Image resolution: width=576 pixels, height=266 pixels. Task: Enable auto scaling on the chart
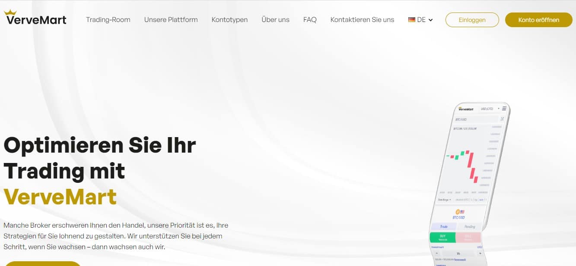481,199
